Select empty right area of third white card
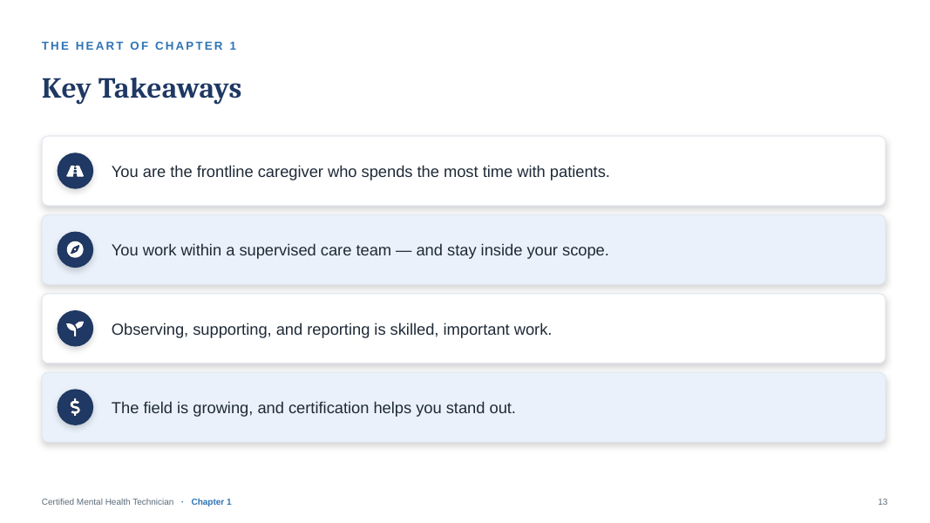The width and height of the screenshot is (930, 523). 717,329
